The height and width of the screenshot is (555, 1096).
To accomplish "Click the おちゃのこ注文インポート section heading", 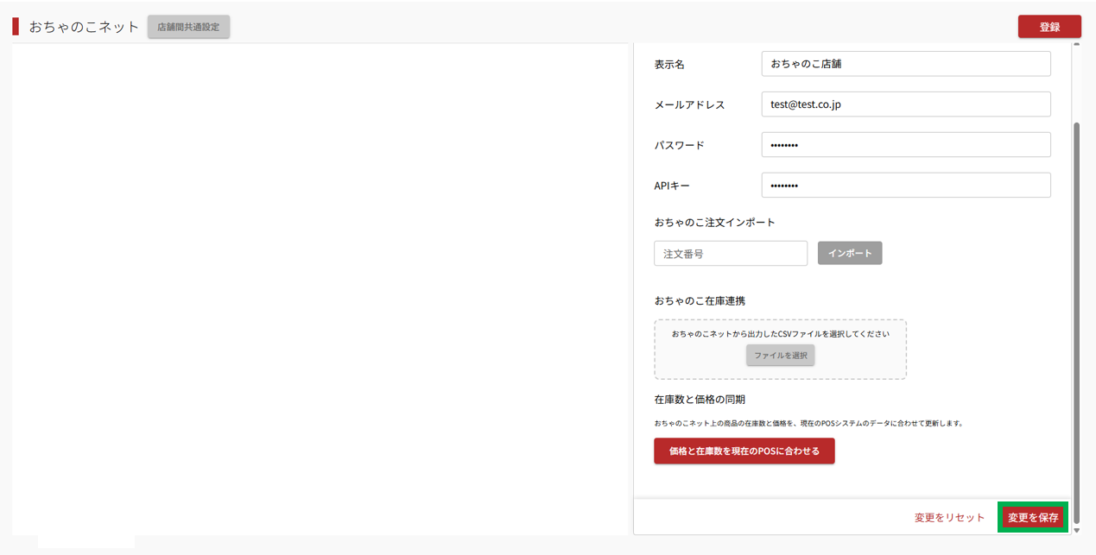I will click(714, 223).
